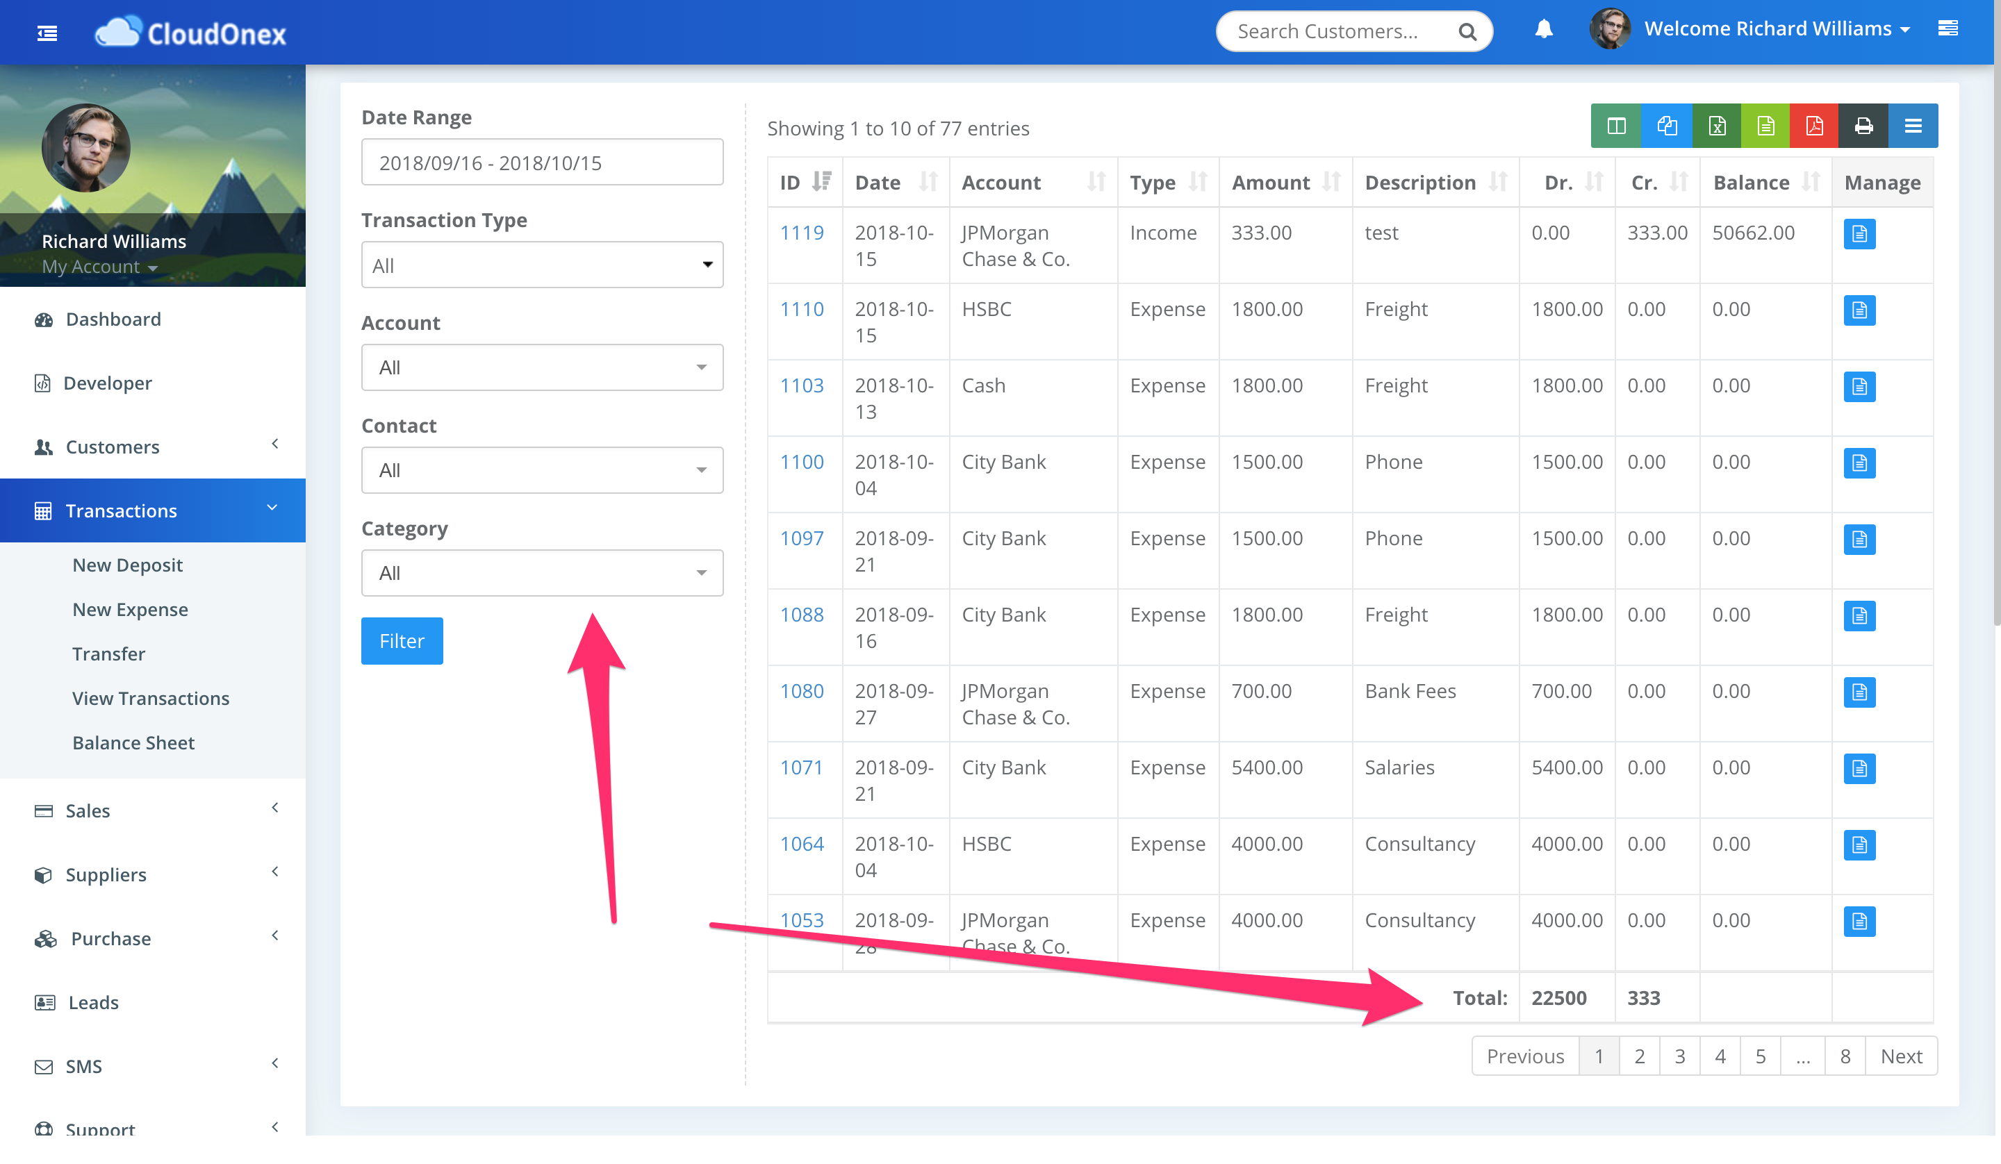Image resolution: width=2001 pixels, height=1164 pixels.
Task: Open View Transactions submenu item
Action: click(x=151, y=699)
